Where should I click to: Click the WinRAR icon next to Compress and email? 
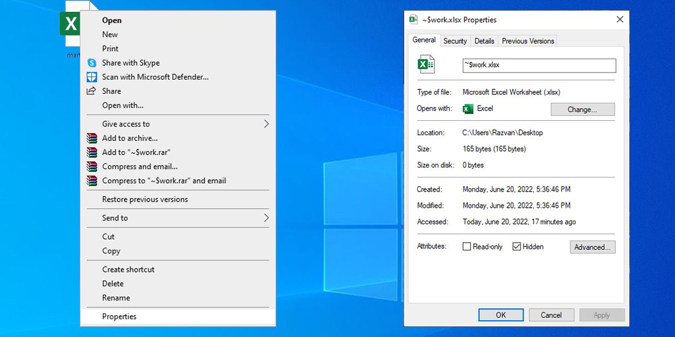92,167
